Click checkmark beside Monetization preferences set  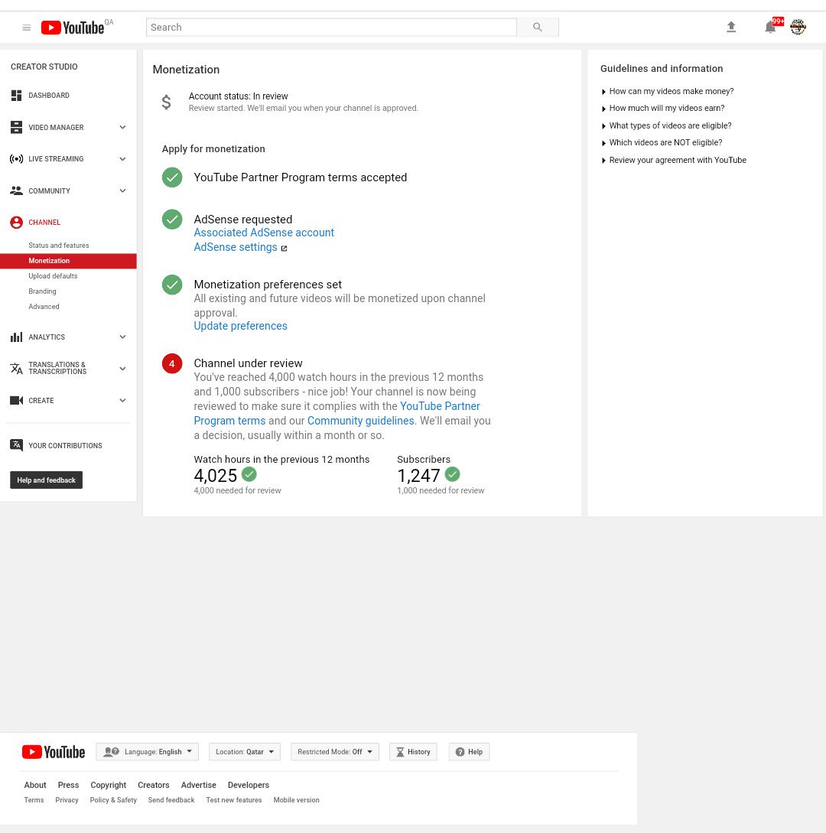point(172,285)
